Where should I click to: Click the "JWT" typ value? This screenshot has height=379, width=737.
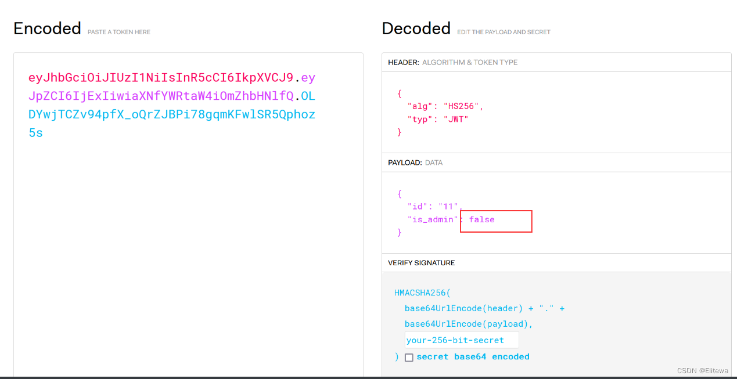[456, 119]
